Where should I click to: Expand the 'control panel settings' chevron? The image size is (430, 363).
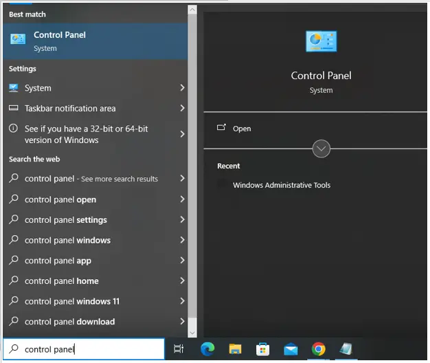click(x=182, y=219)
